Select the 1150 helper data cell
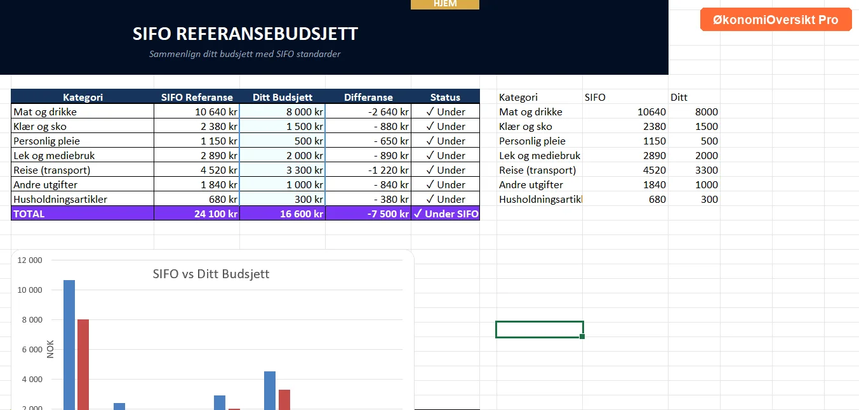Screen dimensions: 859x410 (625, 141)
